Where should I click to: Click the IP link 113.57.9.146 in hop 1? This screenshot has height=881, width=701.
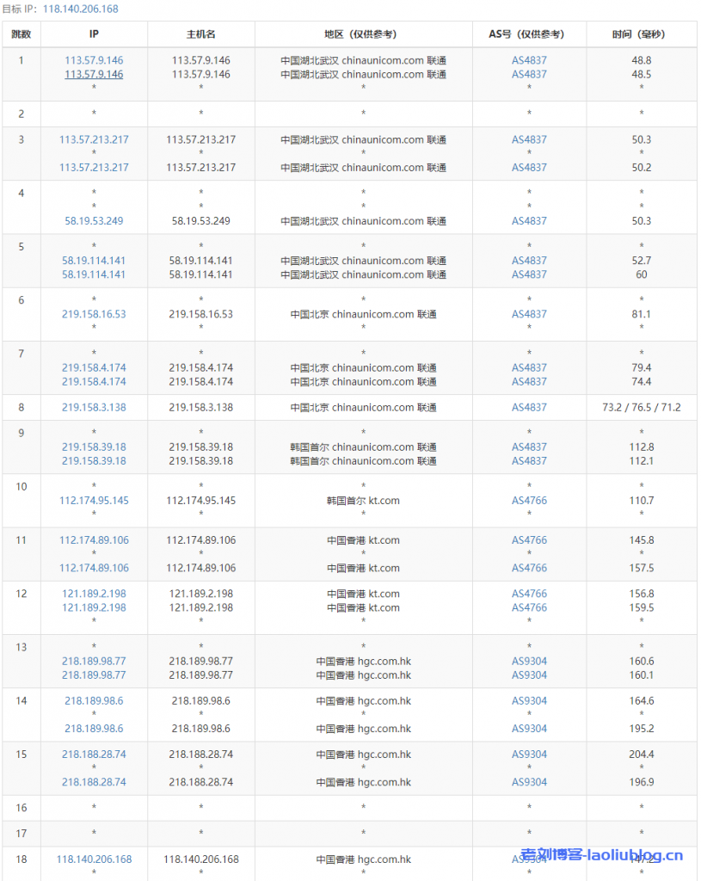coord(94,60)
